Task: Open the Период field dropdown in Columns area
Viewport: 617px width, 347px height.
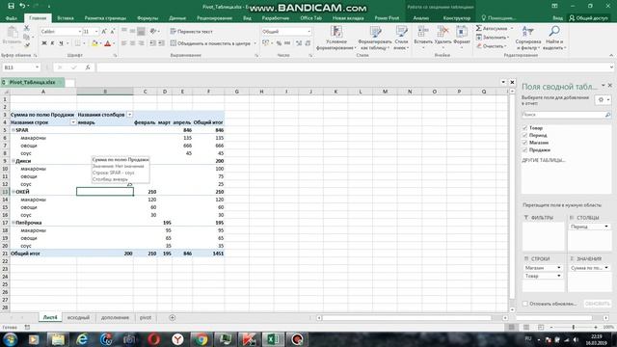Action: click(606, 227)
